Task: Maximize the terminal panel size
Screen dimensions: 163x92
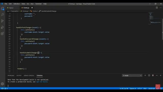Action: (157, 75)
